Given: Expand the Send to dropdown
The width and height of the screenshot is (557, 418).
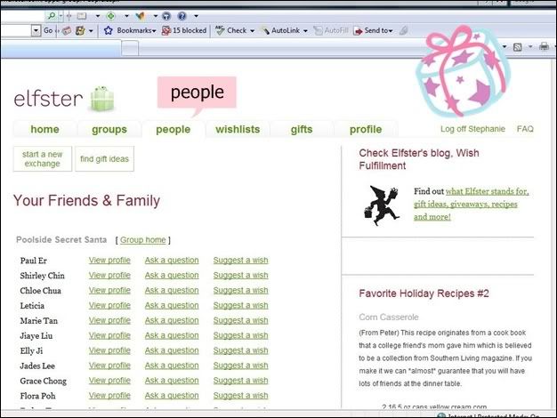Looking at the screenshot, I should (x=391, y=31).
